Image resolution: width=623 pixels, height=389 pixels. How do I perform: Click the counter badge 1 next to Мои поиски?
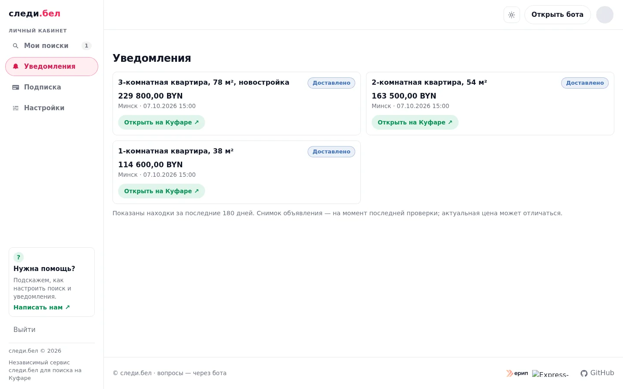[87, 46]
